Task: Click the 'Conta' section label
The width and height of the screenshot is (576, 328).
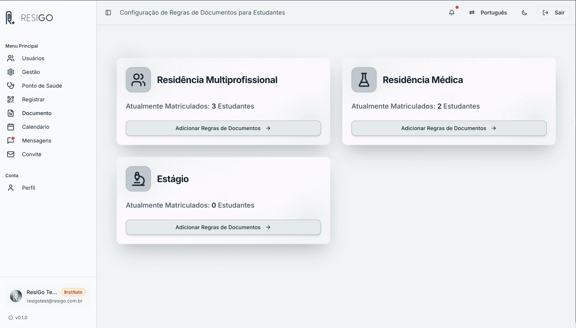Action: tap(12, 176)
